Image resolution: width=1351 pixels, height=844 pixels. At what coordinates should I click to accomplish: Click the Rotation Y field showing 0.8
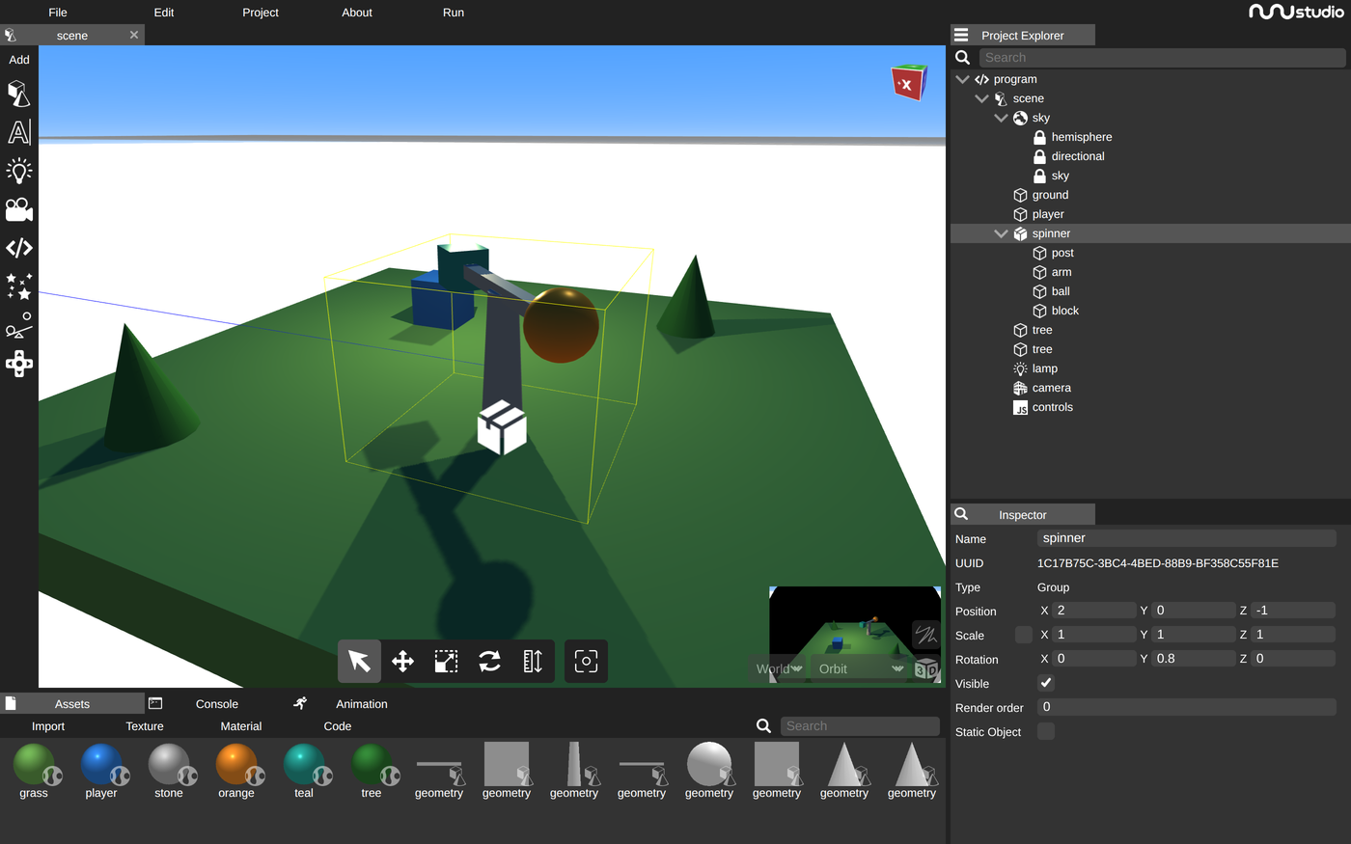click(1194, 659)
